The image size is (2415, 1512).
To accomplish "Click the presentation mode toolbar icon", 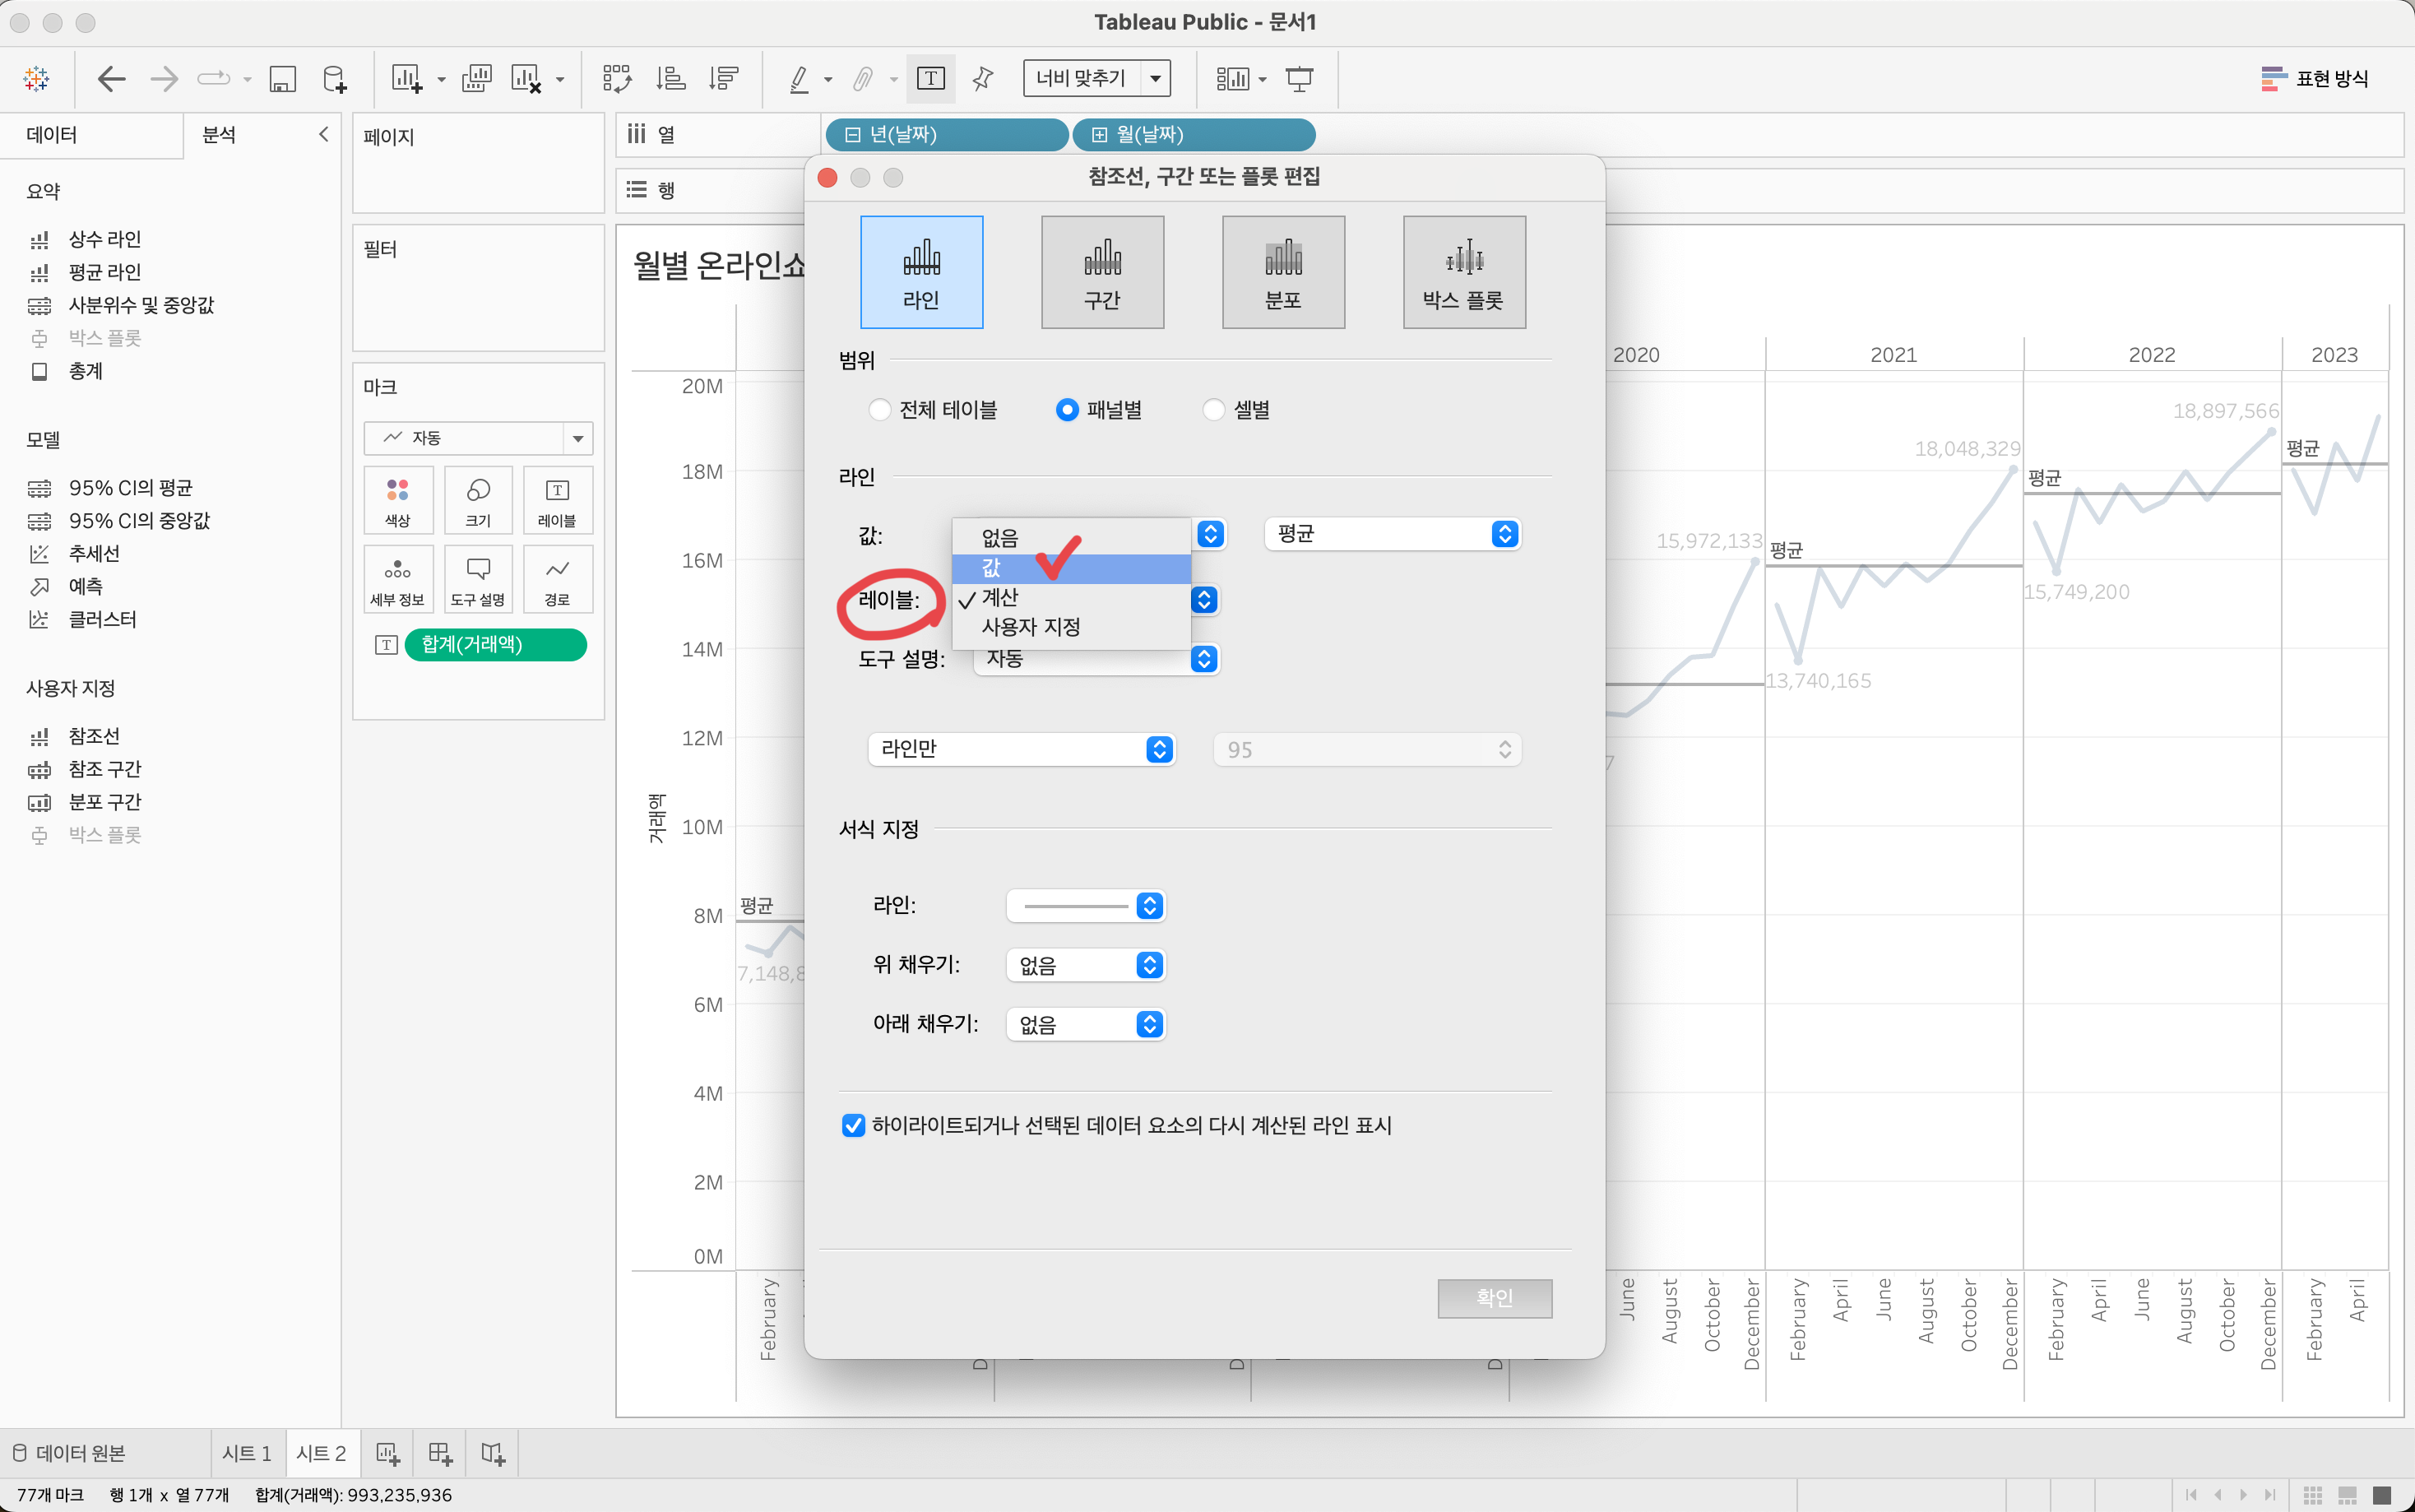I will [1299, 79].
